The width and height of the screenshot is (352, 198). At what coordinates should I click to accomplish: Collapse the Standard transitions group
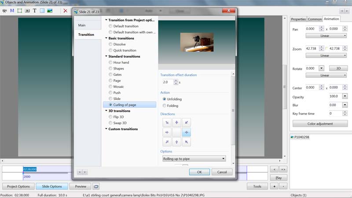(106, 56)
